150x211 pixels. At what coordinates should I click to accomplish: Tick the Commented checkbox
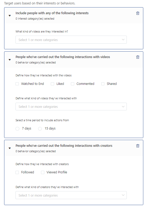[73, 84]
